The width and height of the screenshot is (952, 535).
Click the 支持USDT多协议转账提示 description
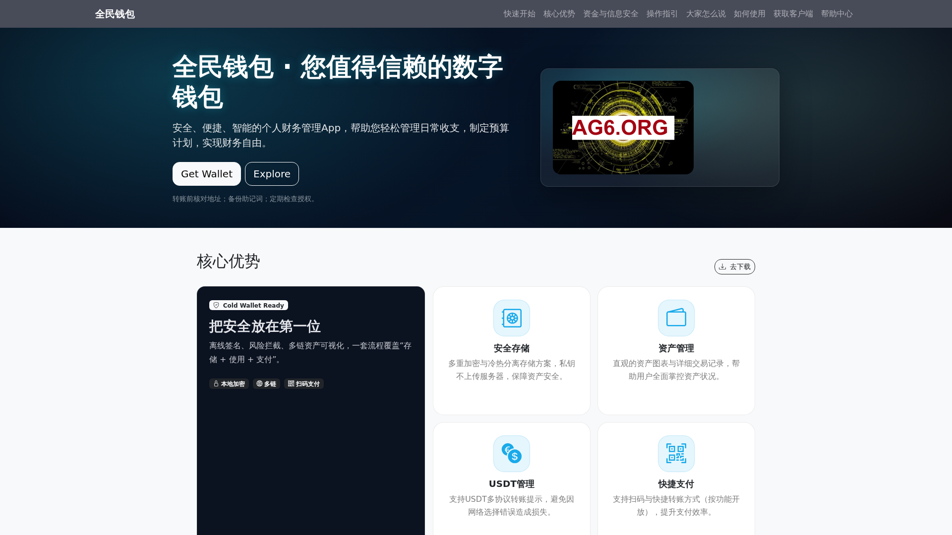pyautogui.click(x=512, y=506)
